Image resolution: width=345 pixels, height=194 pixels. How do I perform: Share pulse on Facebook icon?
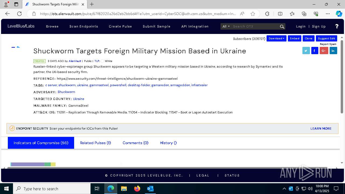click(315, 51)
